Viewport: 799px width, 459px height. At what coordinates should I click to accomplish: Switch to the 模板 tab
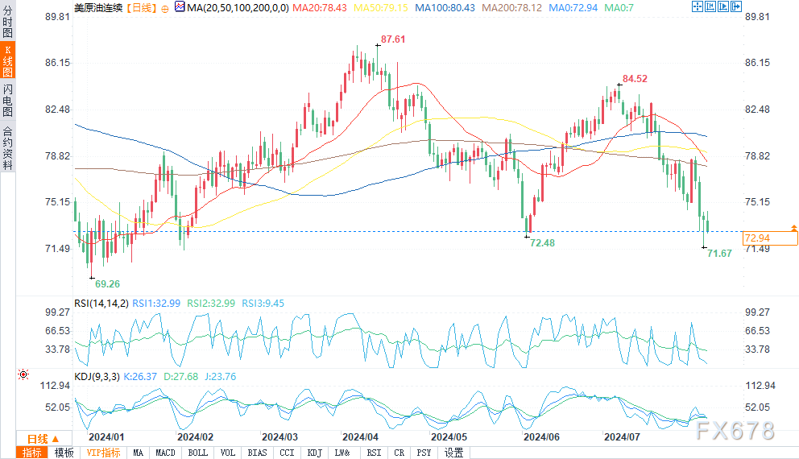pos(64,453)
